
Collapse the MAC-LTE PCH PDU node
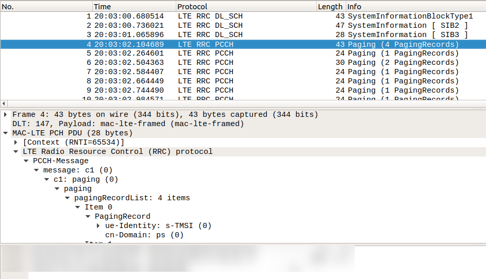[5, 133]
